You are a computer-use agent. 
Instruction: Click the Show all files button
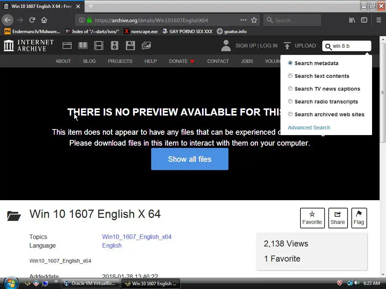coord(190,159)
